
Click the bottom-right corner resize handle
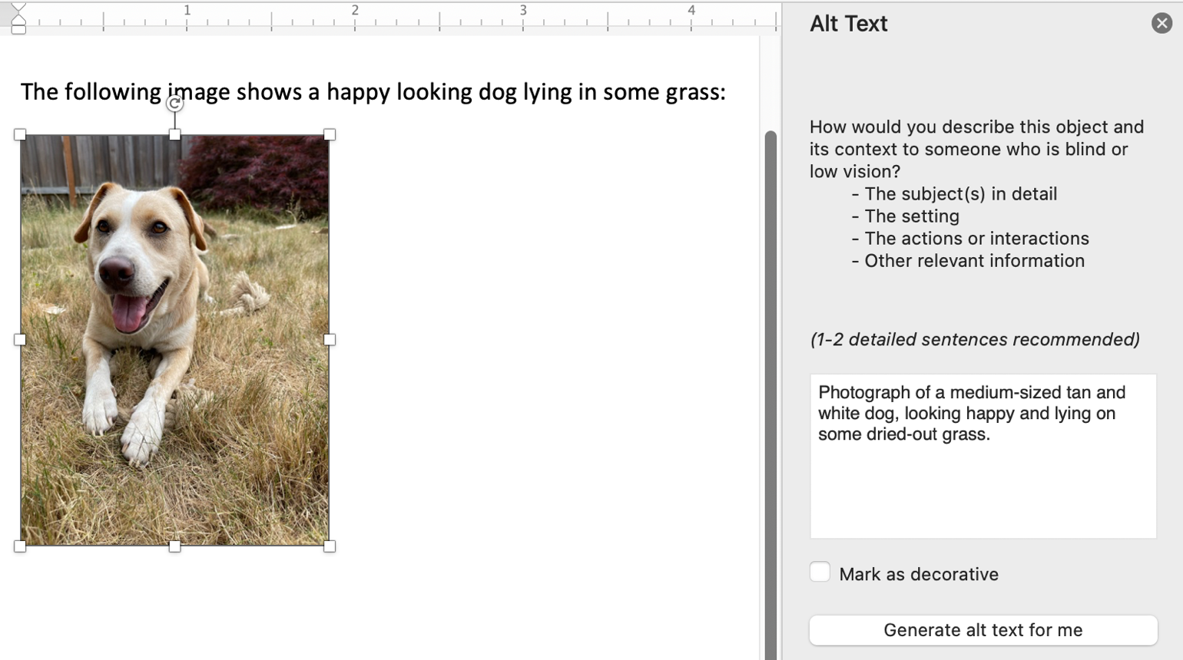[330, 546]
